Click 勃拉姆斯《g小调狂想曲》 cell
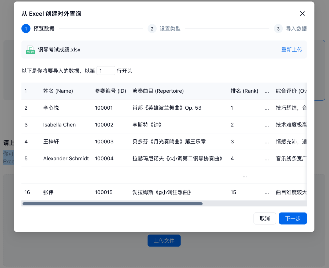329x268 pixels. pyautogui.click(x=162, y=192)
